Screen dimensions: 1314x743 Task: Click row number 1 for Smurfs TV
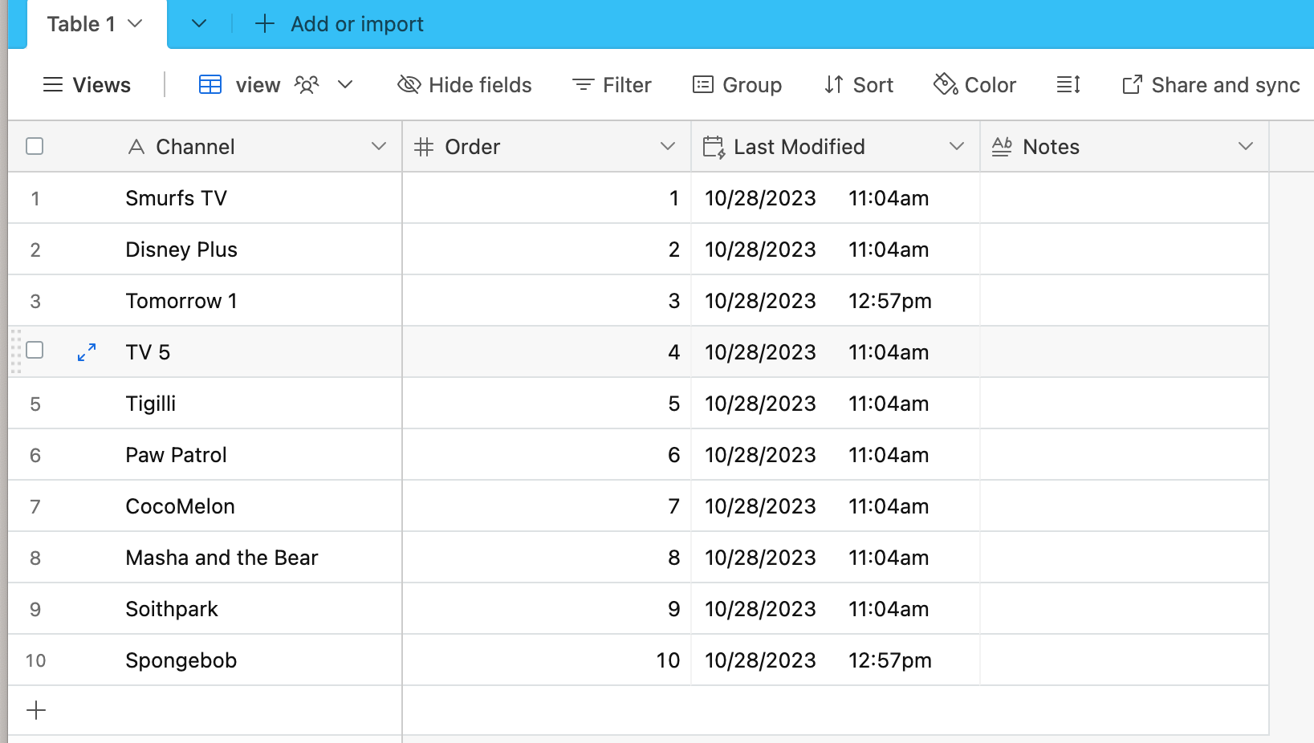(x=35, y=198)
